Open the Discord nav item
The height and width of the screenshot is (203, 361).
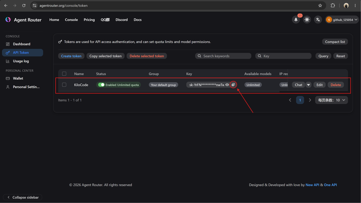[x=122, y=20]
